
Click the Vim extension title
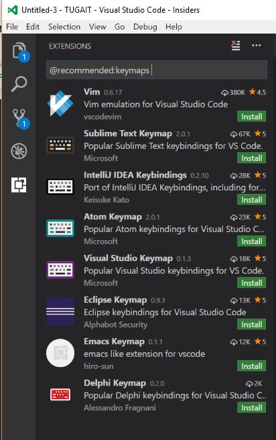(x=92, y=92)
